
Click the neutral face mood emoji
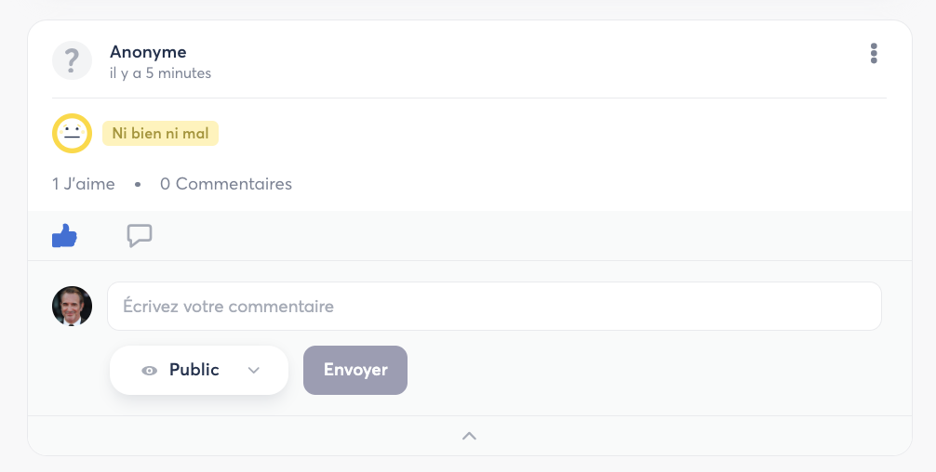[72, 134]
